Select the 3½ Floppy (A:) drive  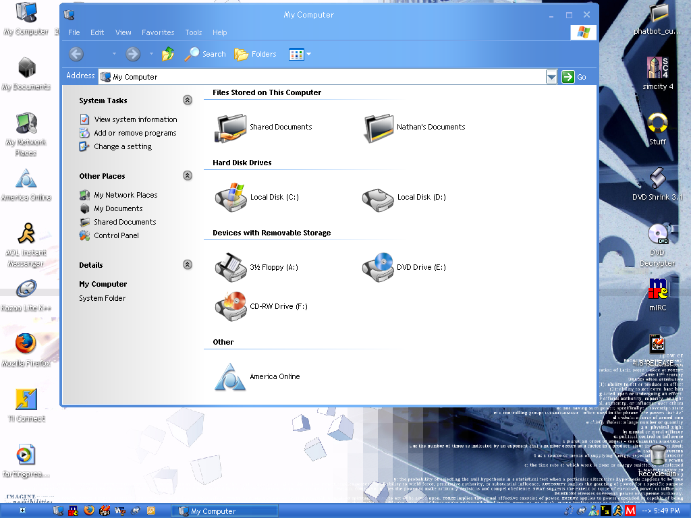point(231,267)
